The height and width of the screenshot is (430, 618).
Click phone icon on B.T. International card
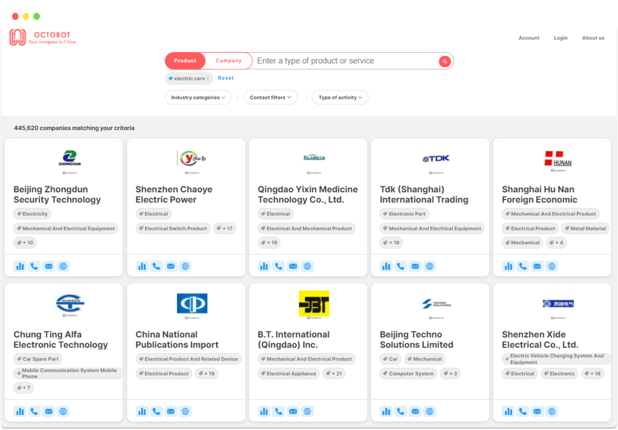click(x=278, y=411)
